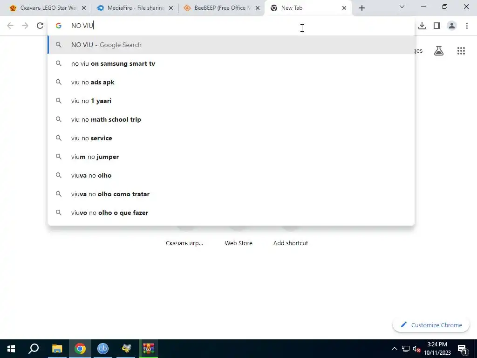Open the Windows Start menu
This screenshot has width=477, height=358.
point(11,349)
